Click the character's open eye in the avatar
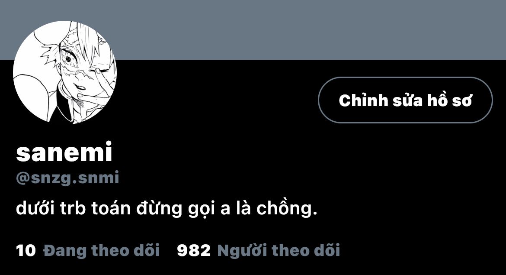Viewport: 506px width, 275px height. (68, 59)
